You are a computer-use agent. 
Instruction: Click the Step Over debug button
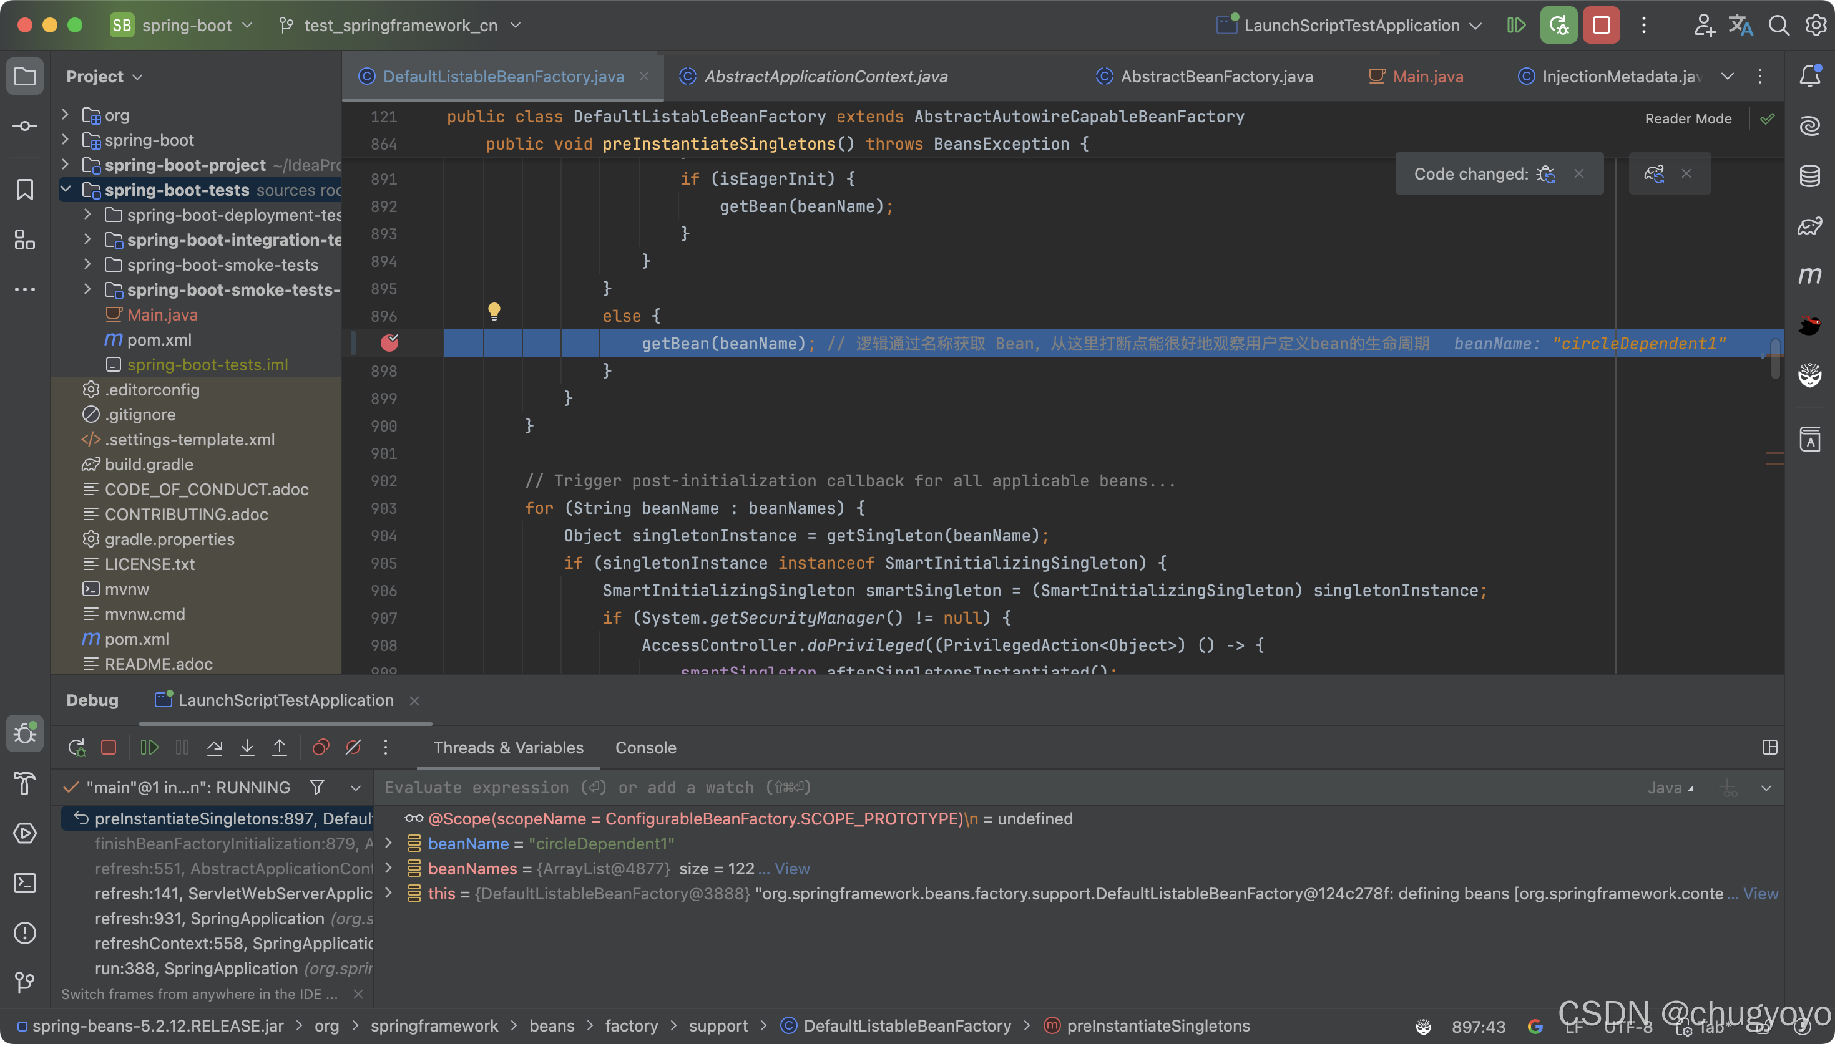pos(215,748)
